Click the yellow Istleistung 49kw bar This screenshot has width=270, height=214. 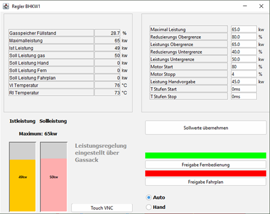22,185
